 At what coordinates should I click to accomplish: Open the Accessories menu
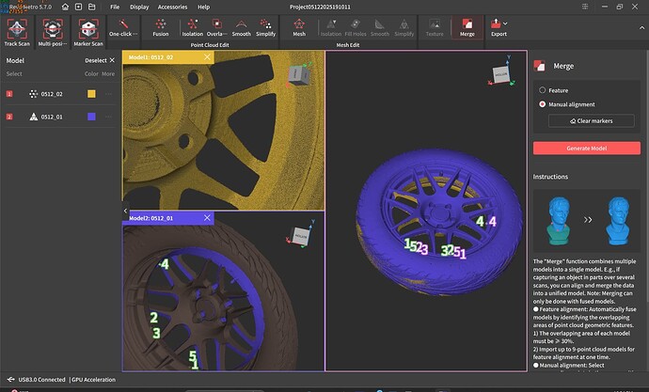click(x=172, y=7)
